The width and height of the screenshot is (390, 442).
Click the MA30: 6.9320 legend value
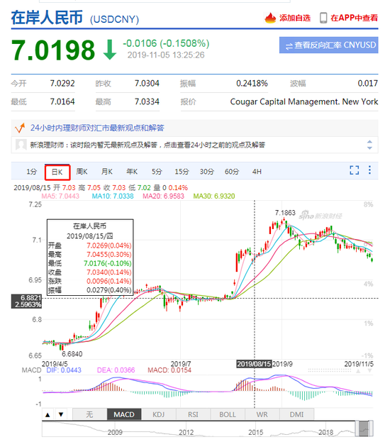point(214,197)
